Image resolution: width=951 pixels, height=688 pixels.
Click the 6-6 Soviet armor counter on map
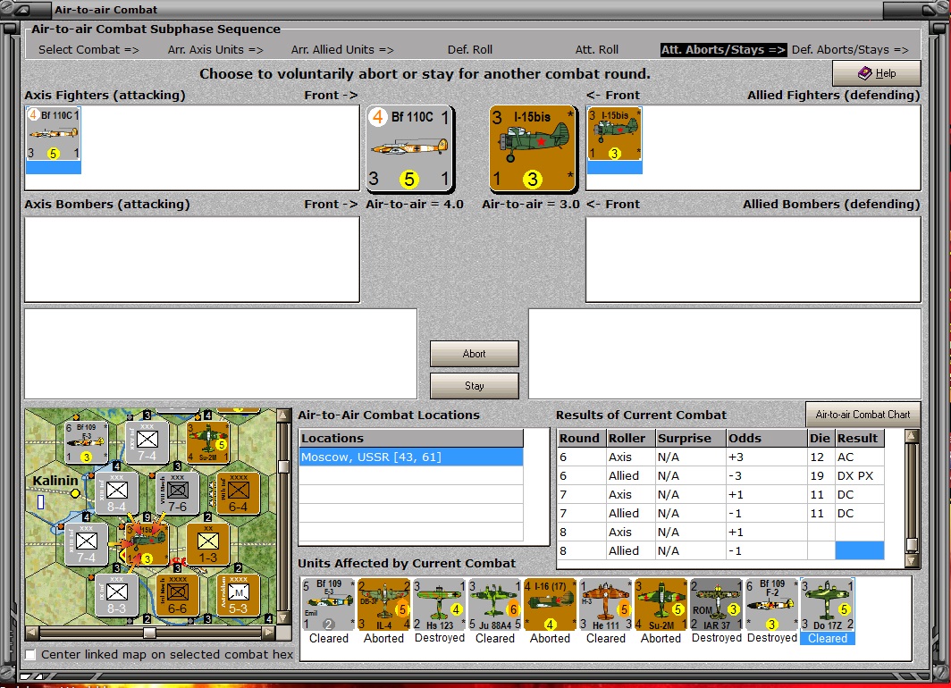[x=178, y=595]
